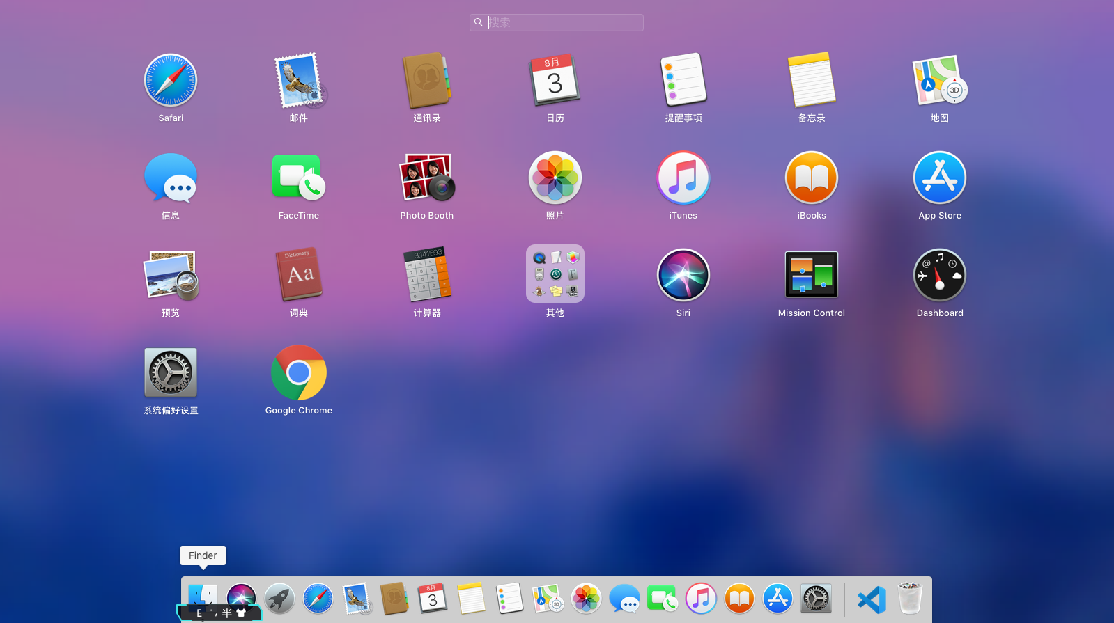Open iTunes from the Launchpad grid

[x=683, y=178]
